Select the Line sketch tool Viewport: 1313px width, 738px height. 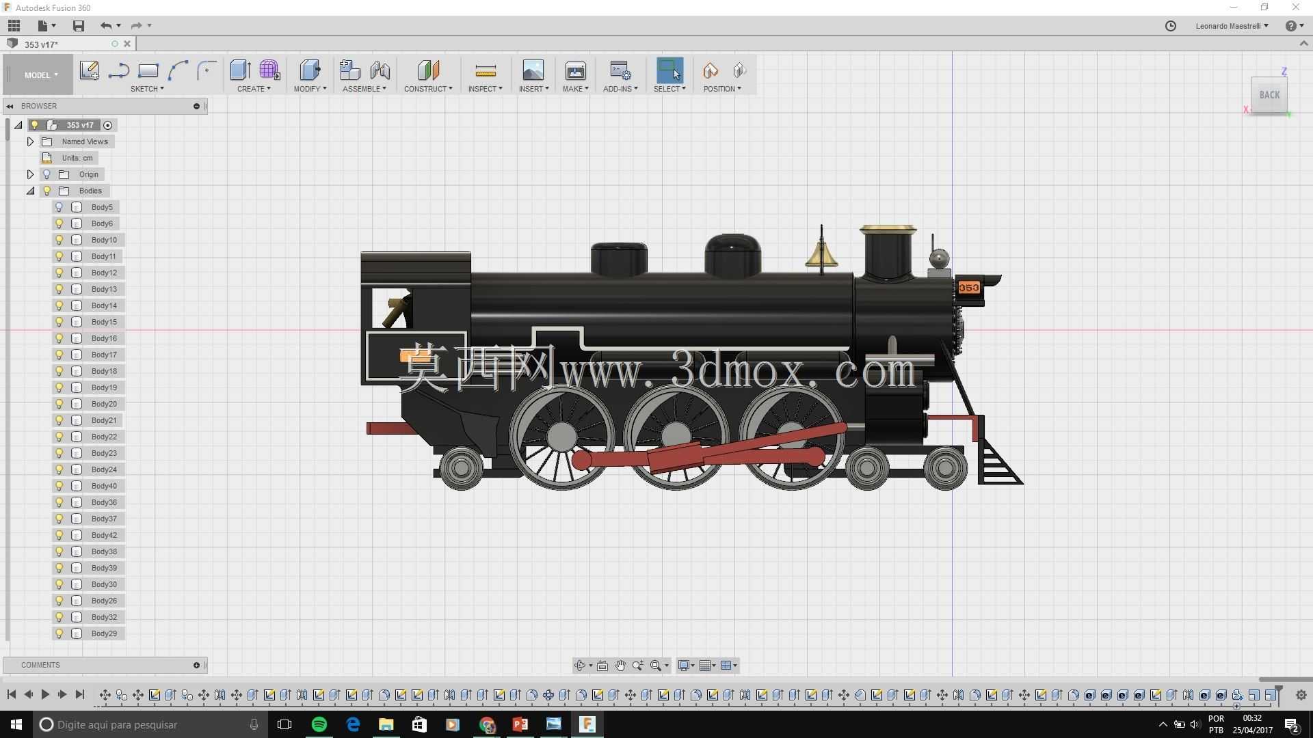(x=118, y=70)
